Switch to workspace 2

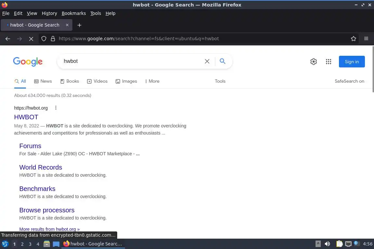(22, 244)
